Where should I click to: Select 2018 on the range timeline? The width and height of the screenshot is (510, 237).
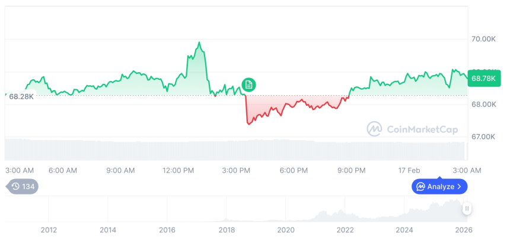click(x=227, y=229)
